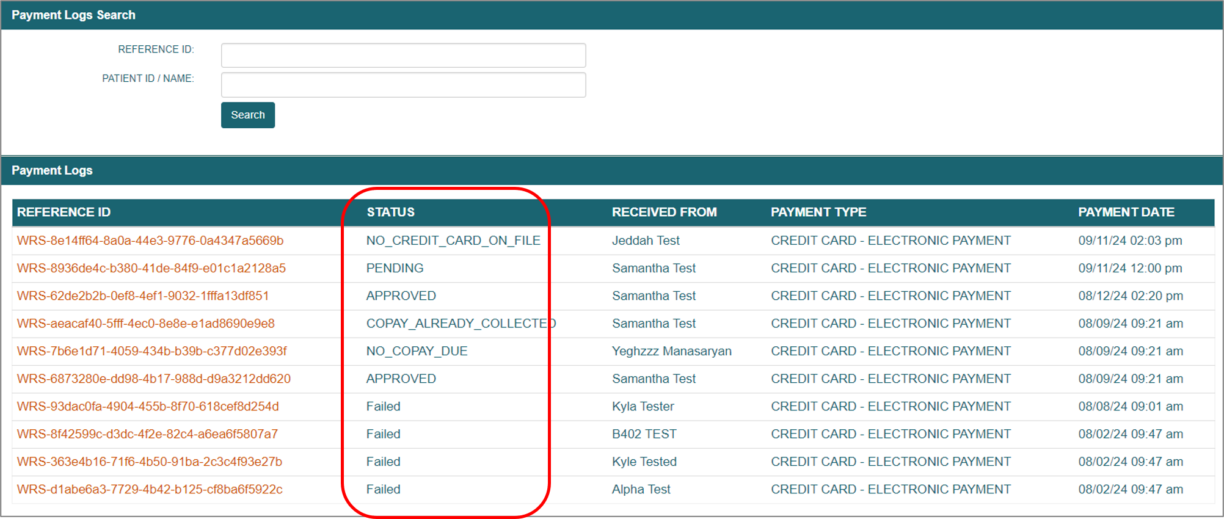Click the REFERENCE ID column header
Viewport: 1224px width, 519px height.
coord(64,212)
